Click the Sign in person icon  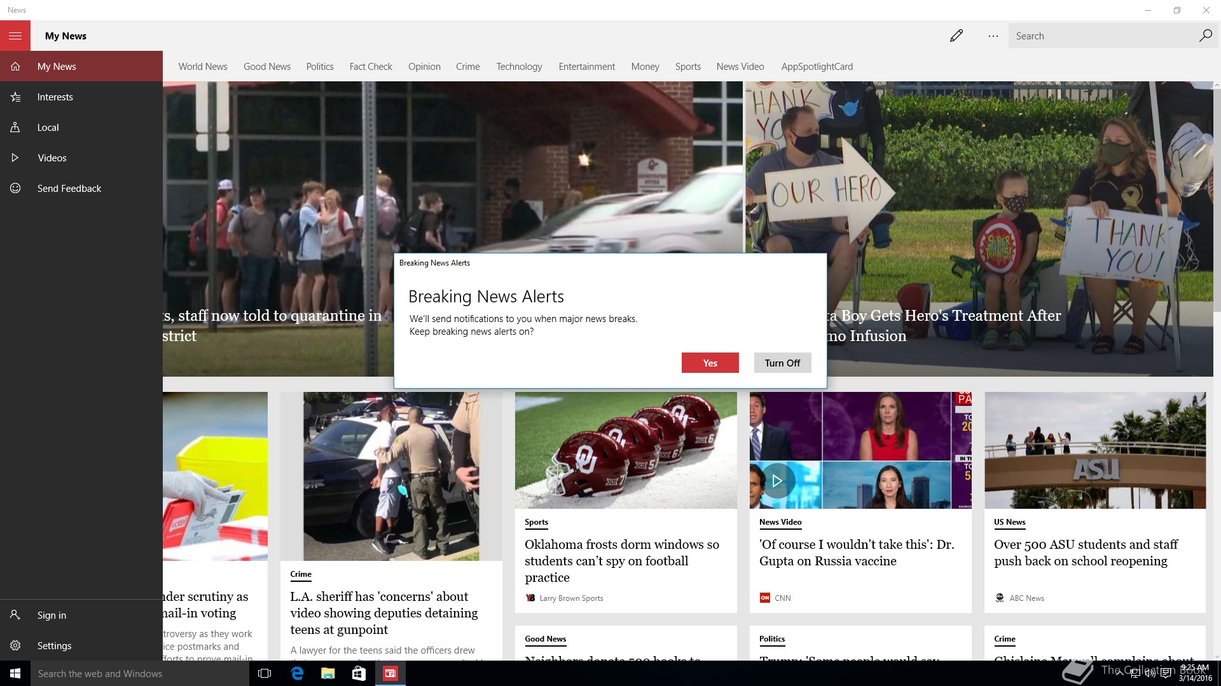[x=15, y=615]
